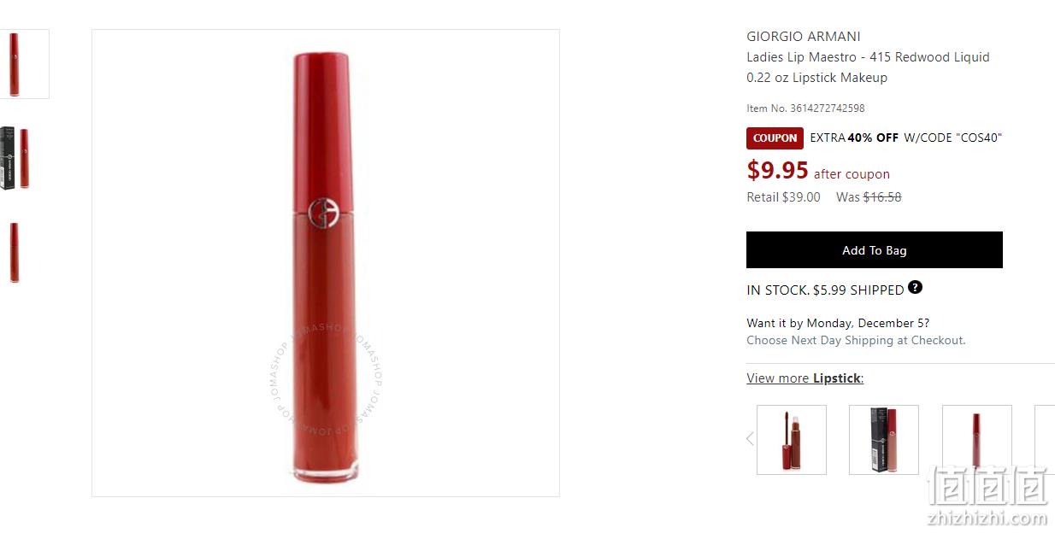Screen dimensions: 1055x533
Task: Open carousel item with black box and lipstick
Action: pyautogui.click(x=884, y=440)
